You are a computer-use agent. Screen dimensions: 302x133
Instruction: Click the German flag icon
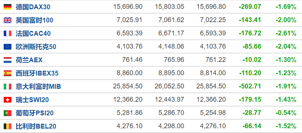[7, 7]
